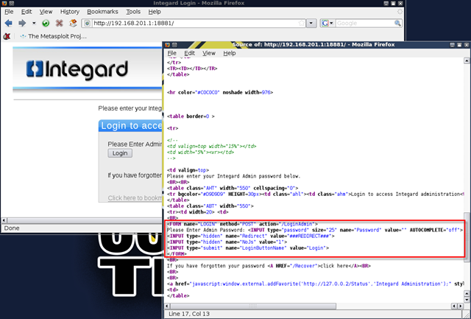Open the Edit menu in source window
This screenshot has height=319, width=471.
click(190, 53)
